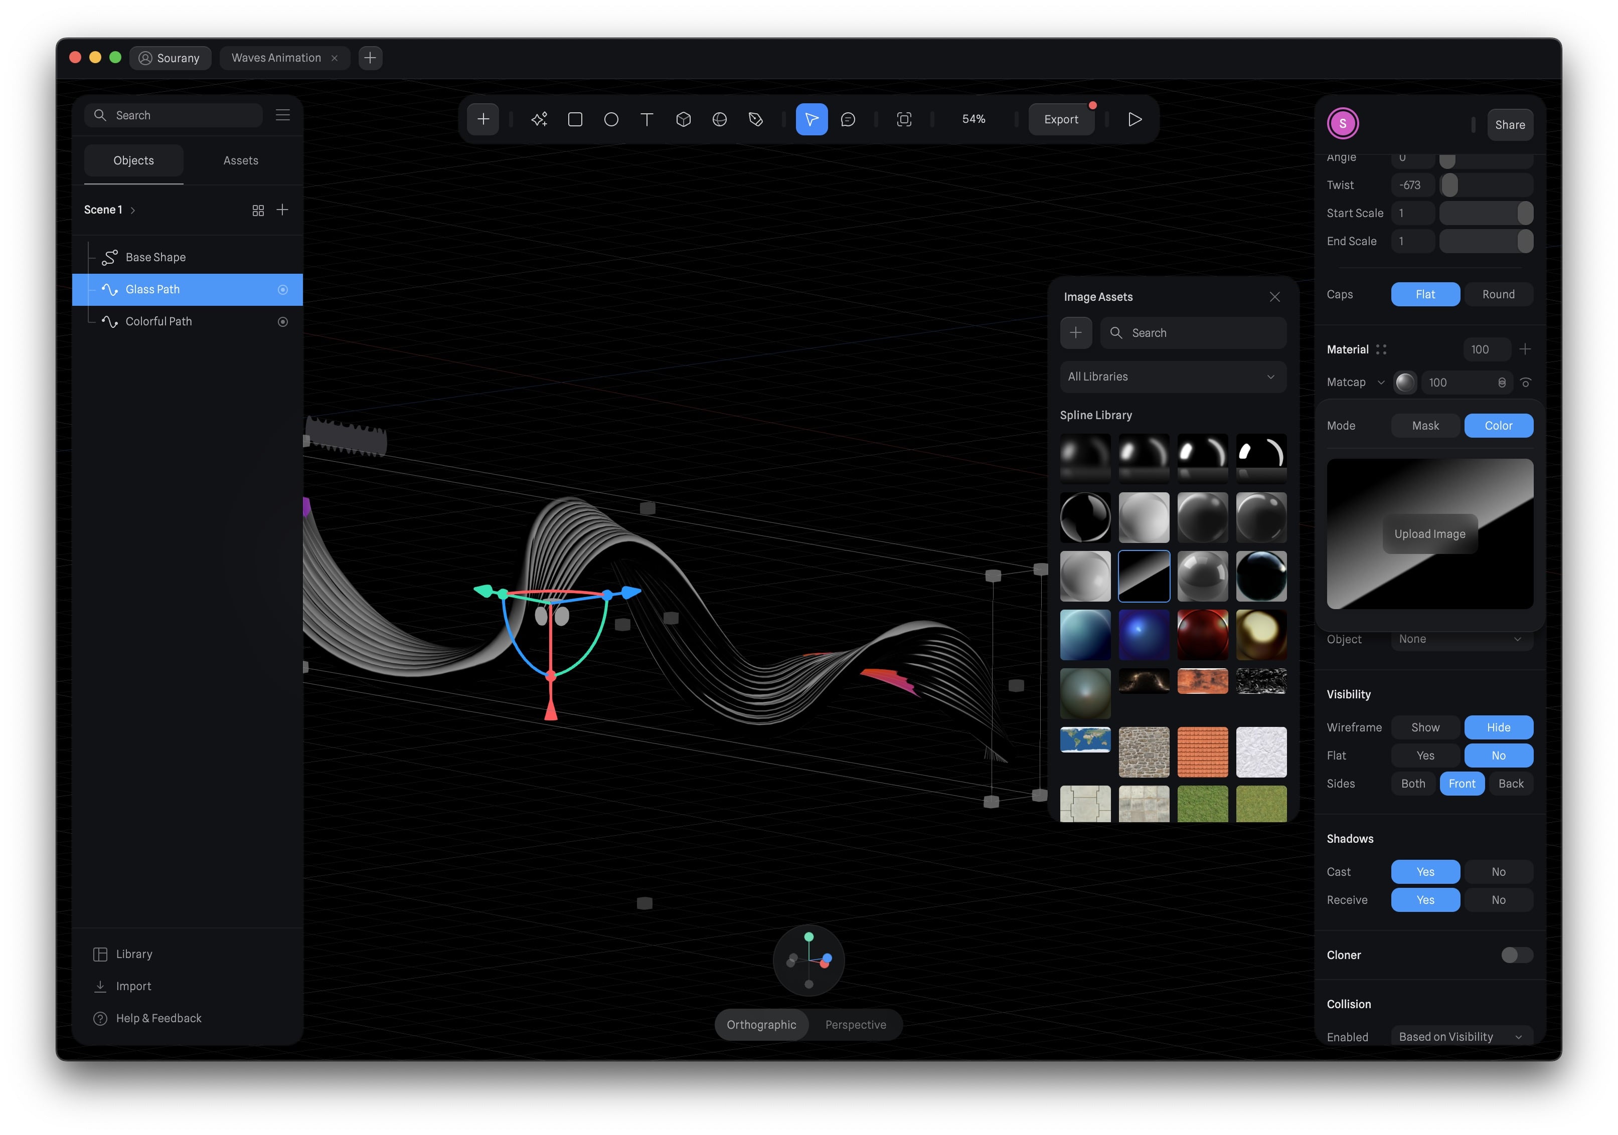Select the Ellipse shape tool
1618x1135 pixels.
[x=611, y=119]
